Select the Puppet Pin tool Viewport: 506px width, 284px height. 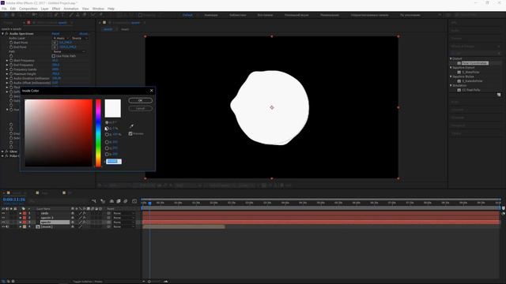(x=100, y=15)
